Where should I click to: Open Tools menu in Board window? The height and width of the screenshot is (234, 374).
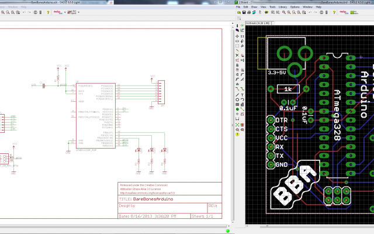[x=272, y=7]
